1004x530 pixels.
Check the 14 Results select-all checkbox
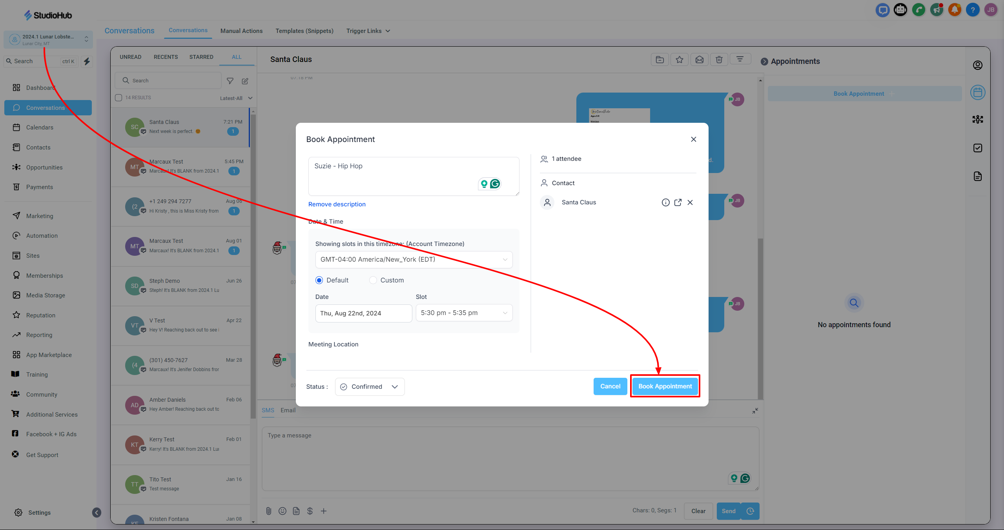click(x=118, y=98)
